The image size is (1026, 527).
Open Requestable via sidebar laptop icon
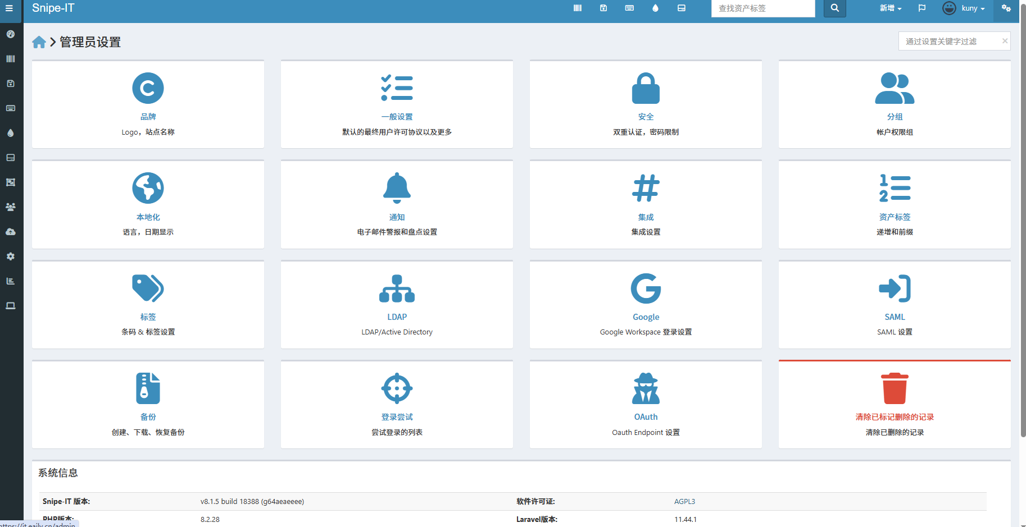pyautogui.click(x=11, y=306)
